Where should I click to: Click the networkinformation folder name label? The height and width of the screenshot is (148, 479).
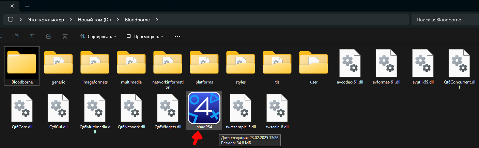[x=168, y=85]
